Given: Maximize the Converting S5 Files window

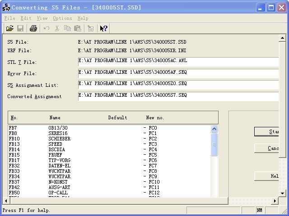Looking at the screenshot, I should point(271,8).
